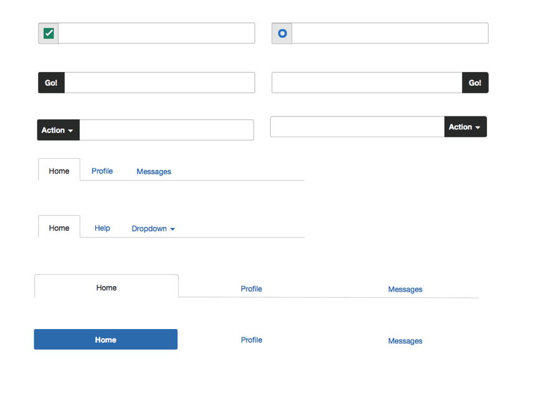Click the blue Home pill
The image size is (551, 413).
point(106,340)
